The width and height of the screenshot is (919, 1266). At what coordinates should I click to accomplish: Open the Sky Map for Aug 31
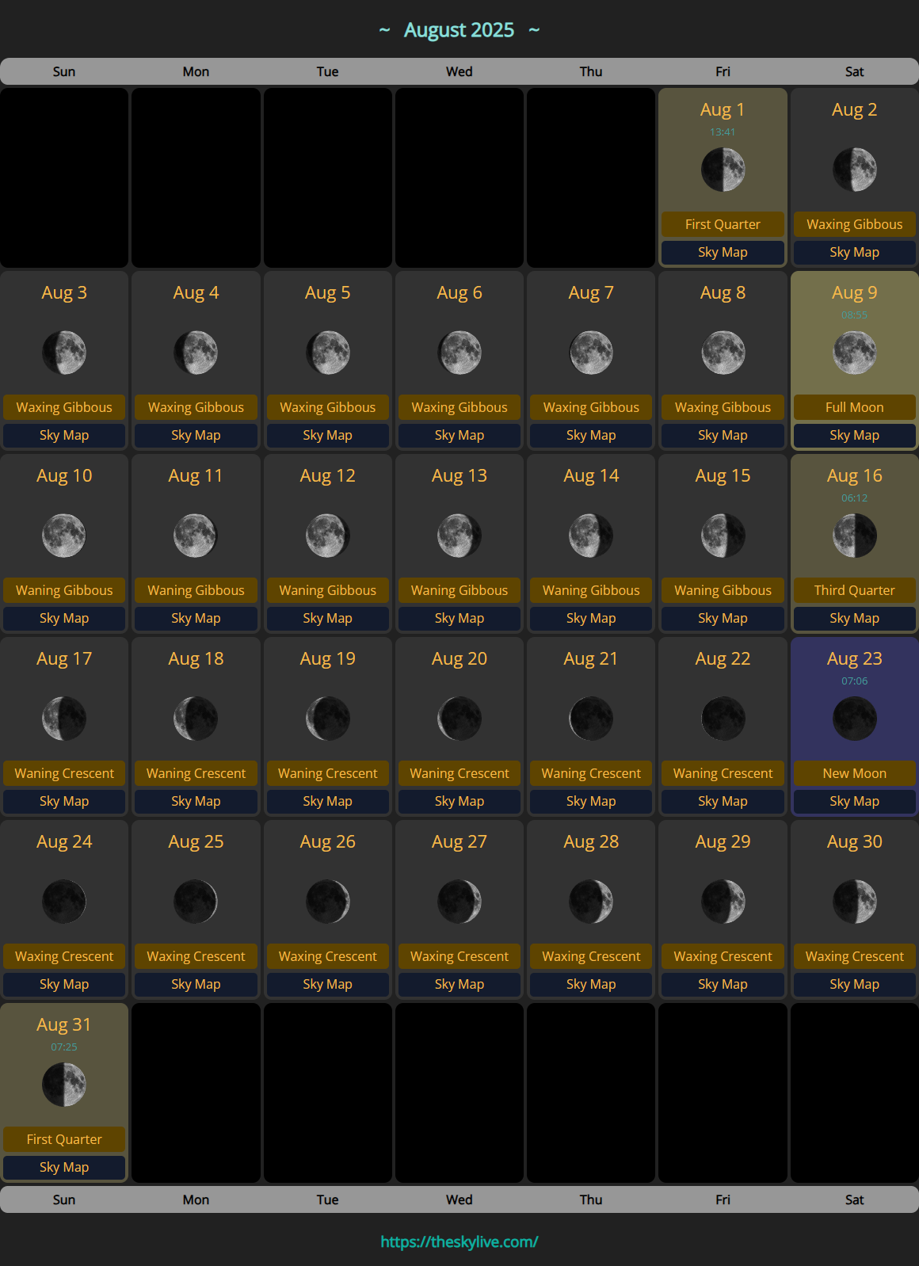tap(64, 1167)
